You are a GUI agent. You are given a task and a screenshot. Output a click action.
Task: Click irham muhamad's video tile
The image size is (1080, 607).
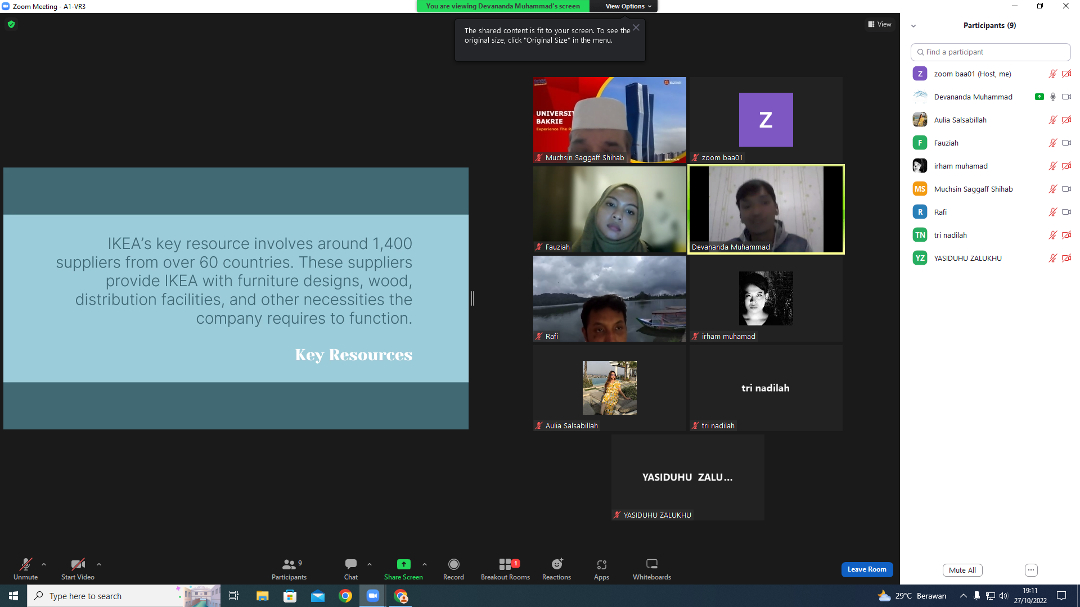[x=766, y=298]
